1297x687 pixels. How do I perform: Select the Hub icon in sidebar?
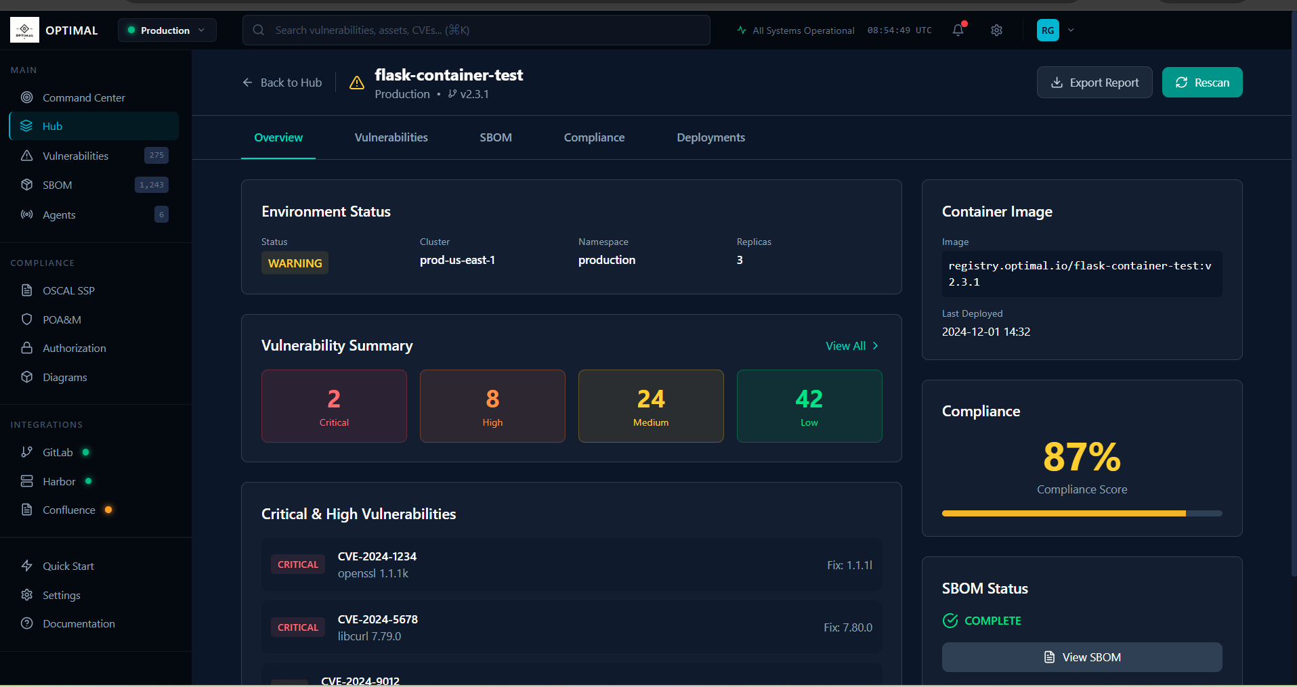[x=26, y=126]
